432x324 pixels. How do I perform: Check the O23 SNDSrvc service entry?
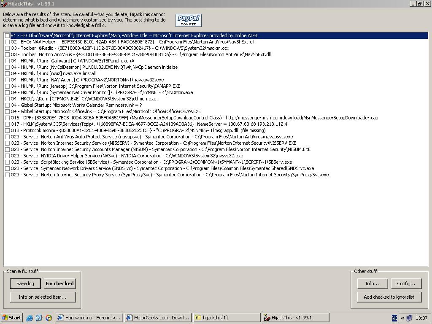pos(8,169)
